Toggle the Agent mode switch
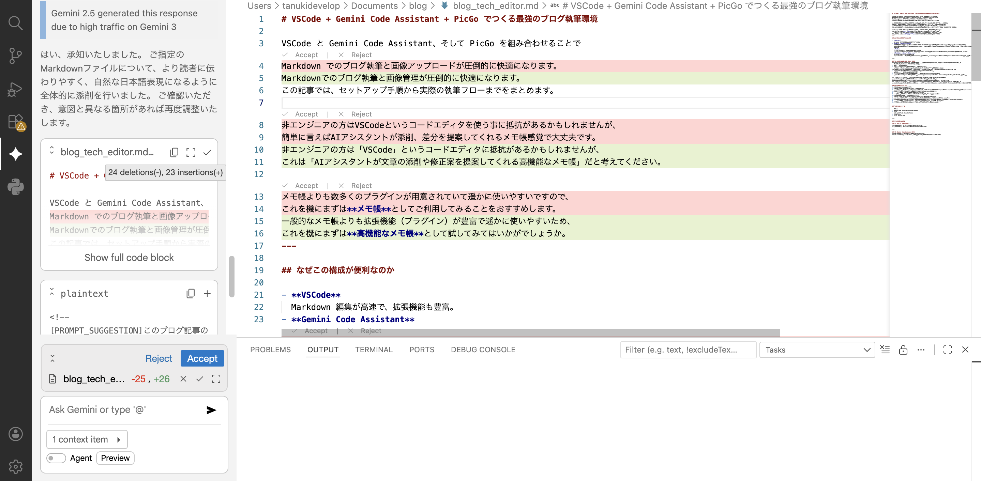Viewport: 981px width, 481px height. click(56, 458)
